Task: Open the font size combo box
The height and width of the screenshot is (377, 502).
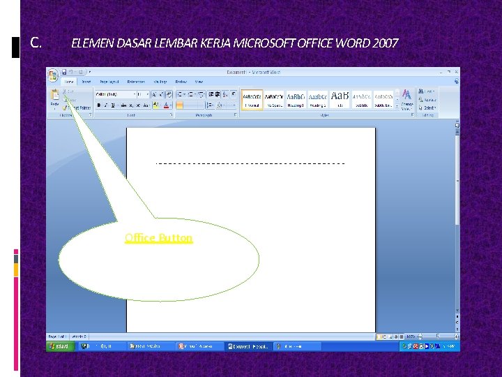Action: (x=143, y=94)
